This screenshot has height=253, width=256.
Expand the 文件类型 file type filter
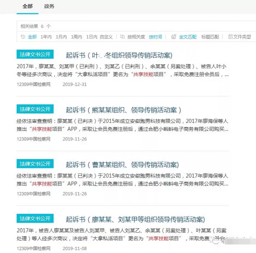242,37
